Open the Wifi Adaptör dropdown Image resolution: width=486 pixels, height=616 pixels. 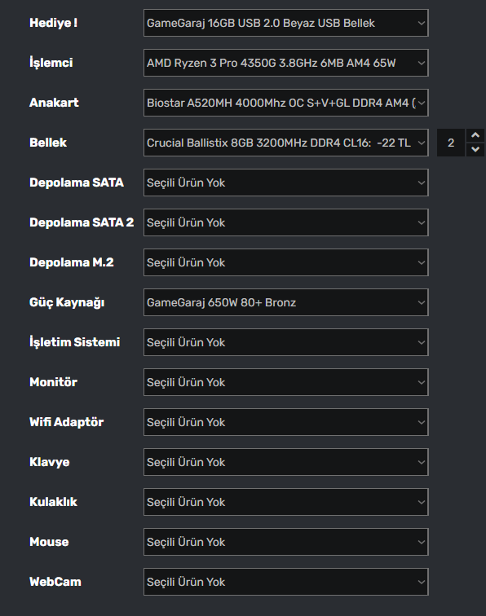point(286,422)
